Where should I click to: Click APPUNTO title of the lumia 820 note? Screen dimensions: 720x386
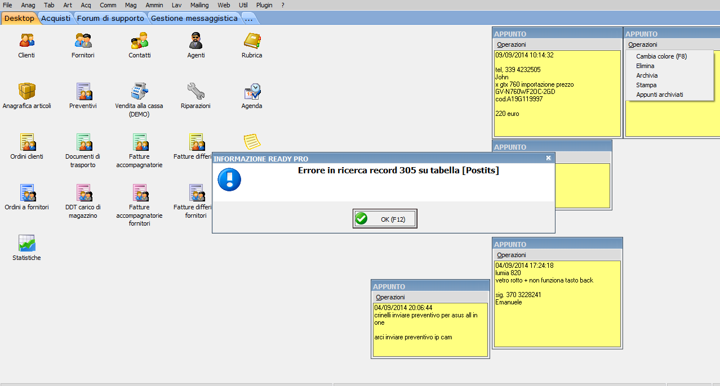(510, 244)
